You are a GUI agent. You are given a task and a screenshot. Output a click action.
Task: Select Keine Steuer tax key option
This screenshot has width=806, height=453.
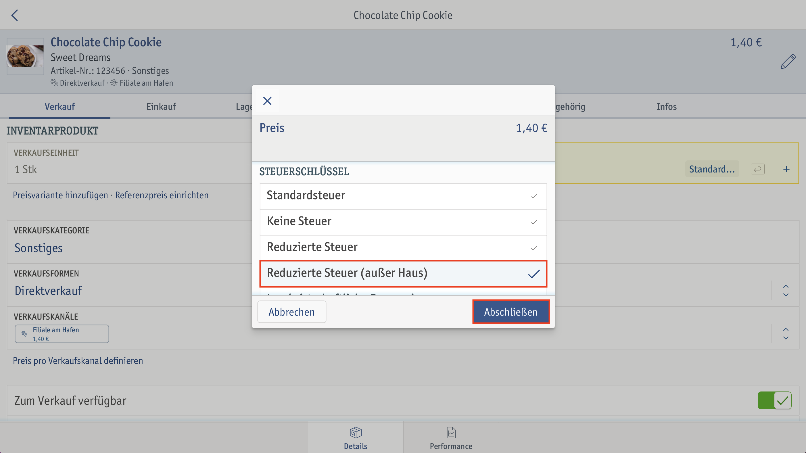(403, 221)
